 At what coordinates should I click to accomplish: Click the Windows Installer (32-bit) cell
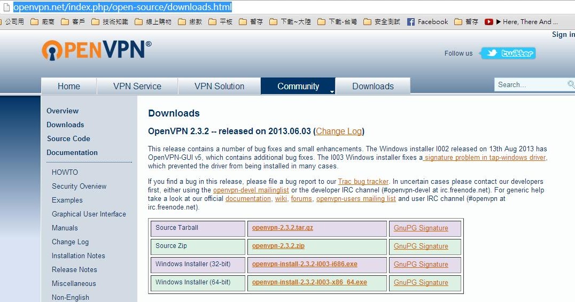pyautogui.click(x=198, y=265)
